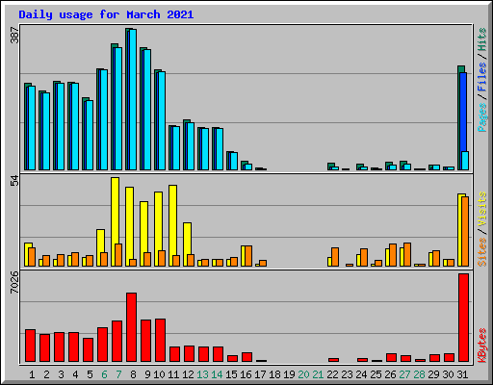This screenshot has height=385, width=493.
Task: Click day 15 on the x-axis
Action: click(231, 374)
